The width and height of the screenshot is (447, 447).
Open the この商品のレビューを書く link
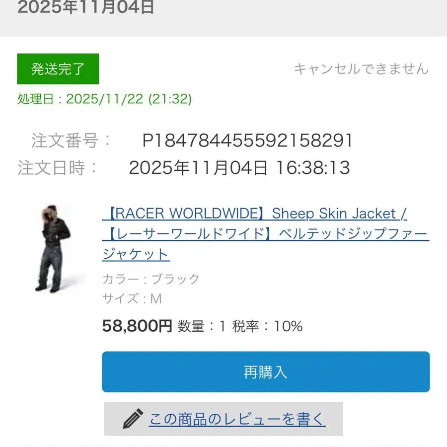point(237,419)
